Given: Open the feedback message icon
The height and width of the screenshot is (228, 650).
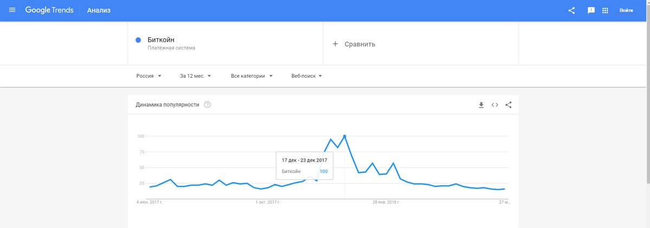Looking at the screenshot, I should tap(591, 10).
